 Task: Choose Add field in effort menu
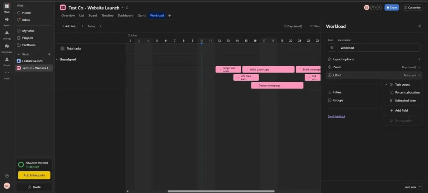tap(402, 111)
